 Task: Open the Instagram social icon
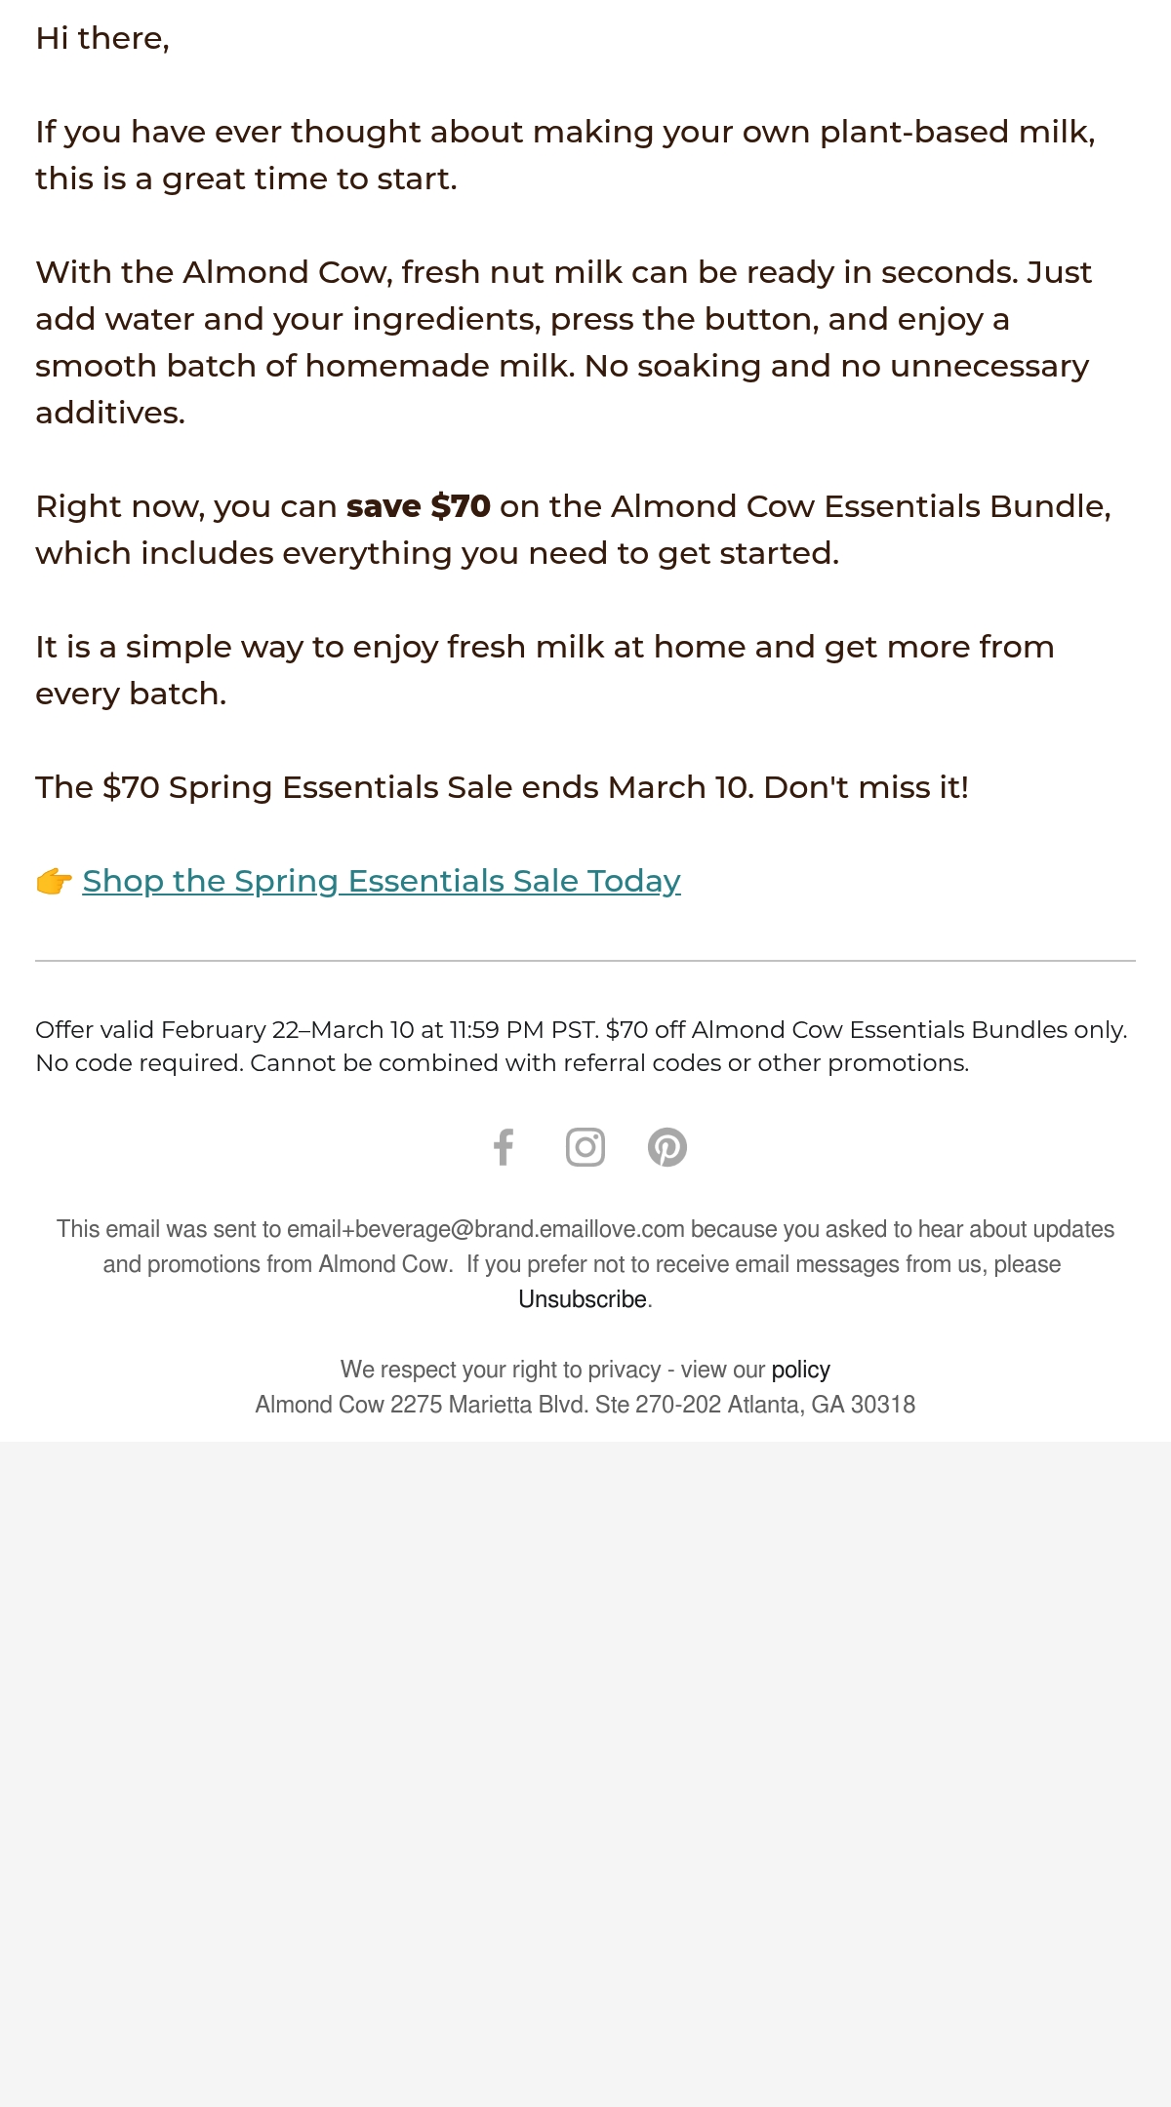tap(585, 1147)
